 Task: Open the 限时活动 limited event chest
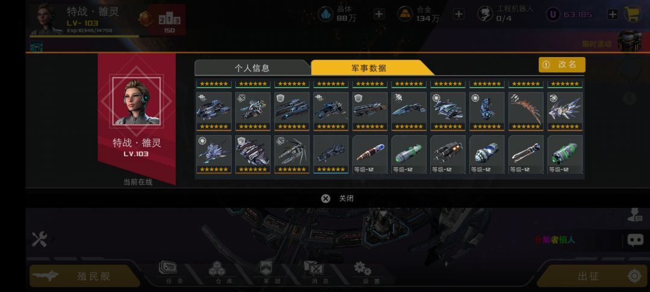[630, 41]
